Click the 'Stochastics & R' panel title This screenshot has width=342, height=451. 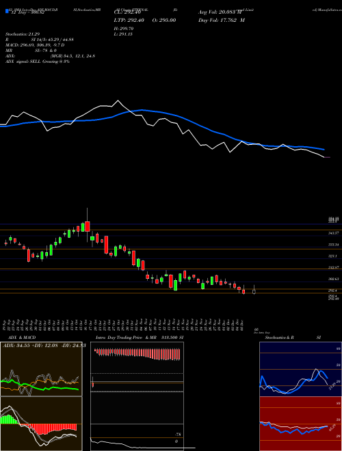[x=279, y=338]
